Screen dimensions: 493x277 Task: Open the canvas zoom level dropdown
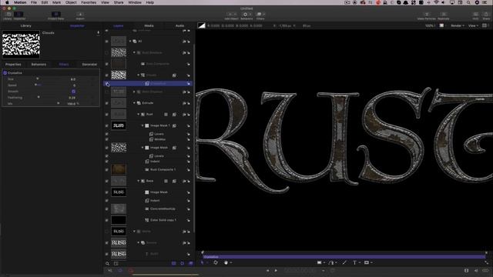[430, 25]
